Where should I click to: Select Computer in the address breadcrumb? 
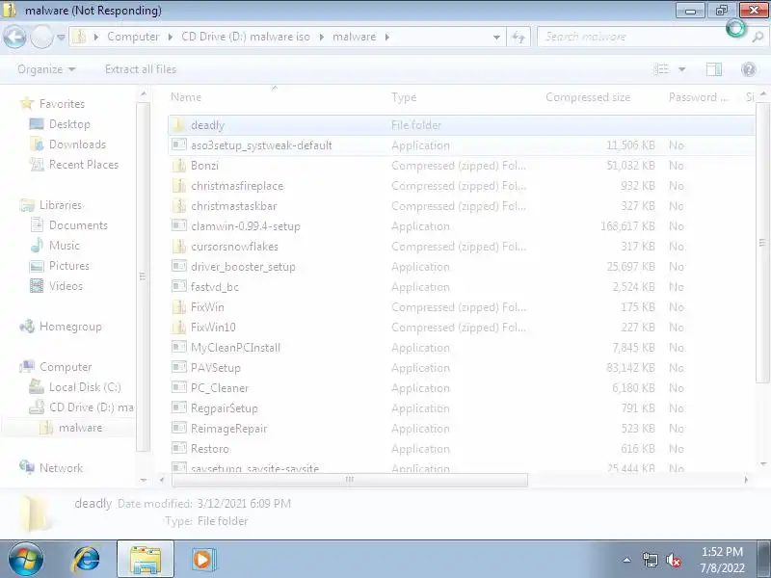[x=133, y=37]
